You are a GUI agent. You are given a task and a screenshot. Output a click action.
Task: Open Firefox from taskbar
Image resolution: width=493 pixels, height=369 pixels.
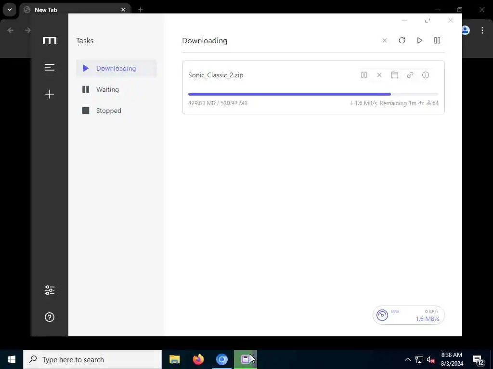(198, 359)
